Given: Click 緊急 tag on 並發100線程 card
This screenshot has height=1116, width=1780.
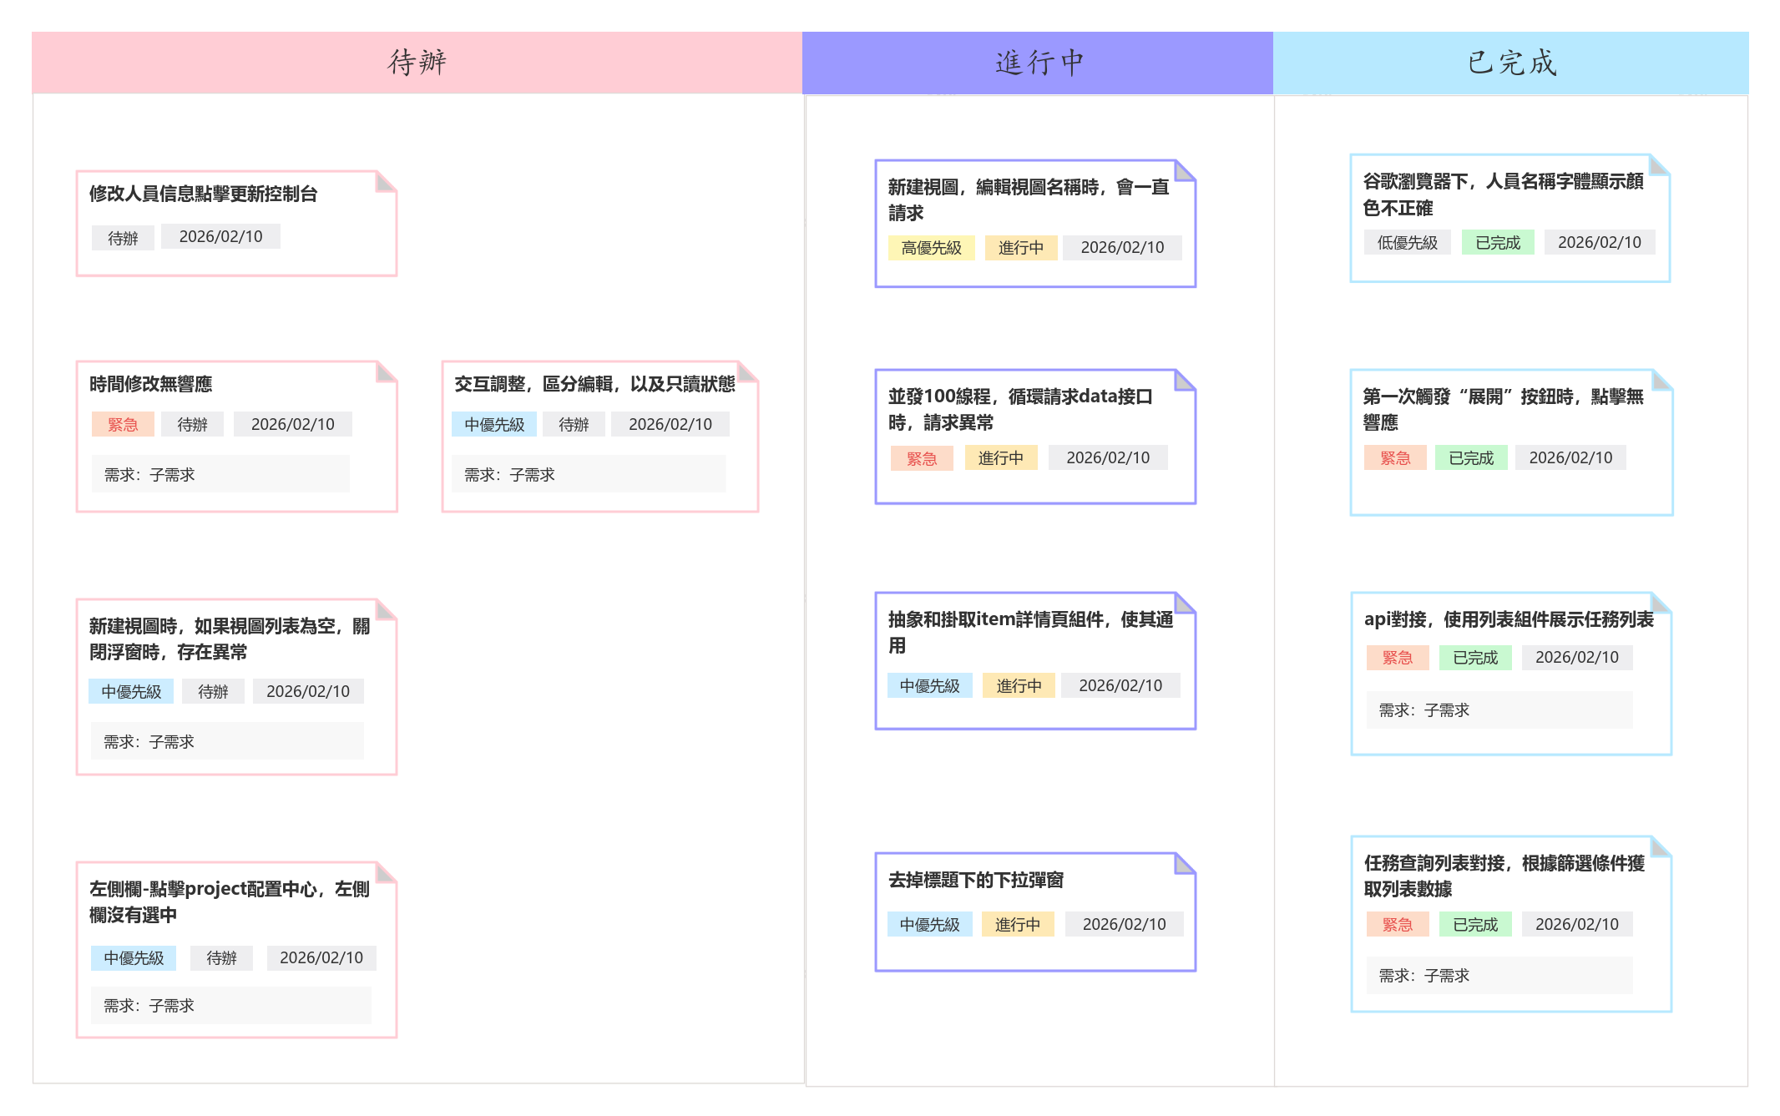Looking at the screenshot, I should (x=922, y=458).
